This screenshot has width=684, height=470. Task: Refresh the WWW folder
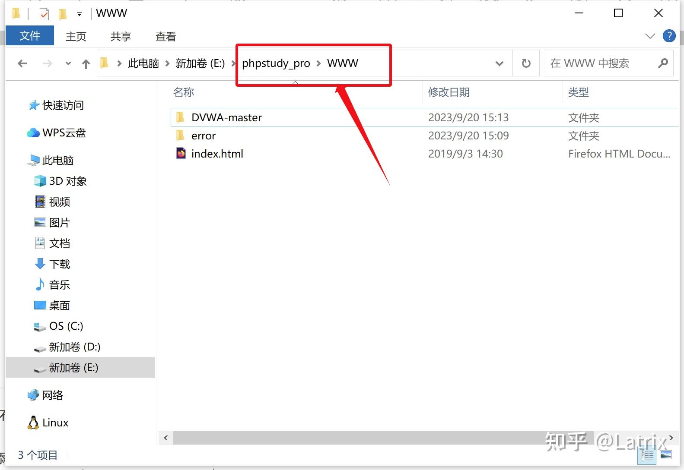click(x=526, y=64)
